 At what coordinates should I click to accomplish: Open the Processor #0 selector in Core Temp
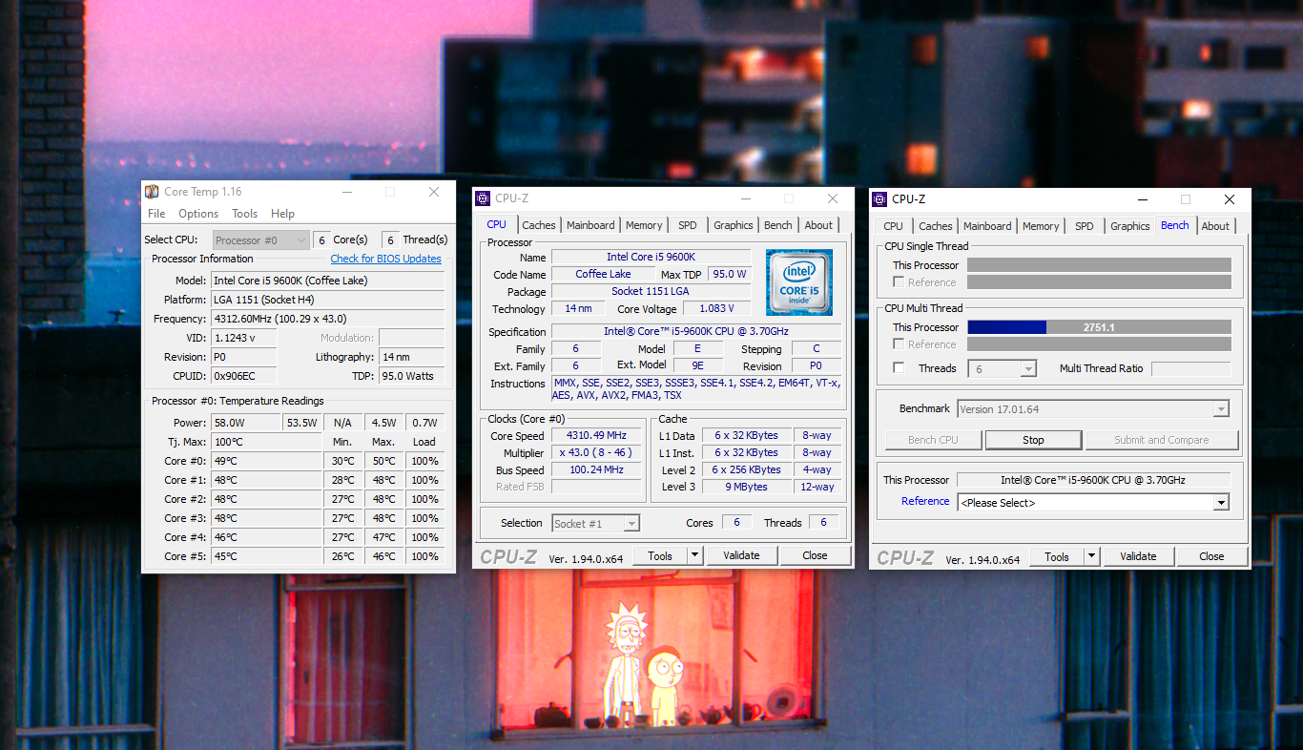point(259,239)
